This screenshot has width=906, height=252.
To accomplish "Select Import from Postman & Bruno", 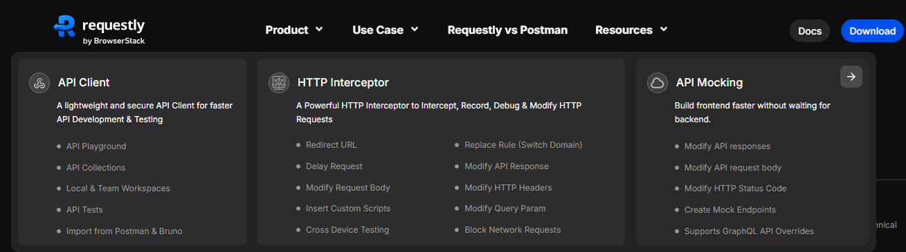I will click(125, 231).
